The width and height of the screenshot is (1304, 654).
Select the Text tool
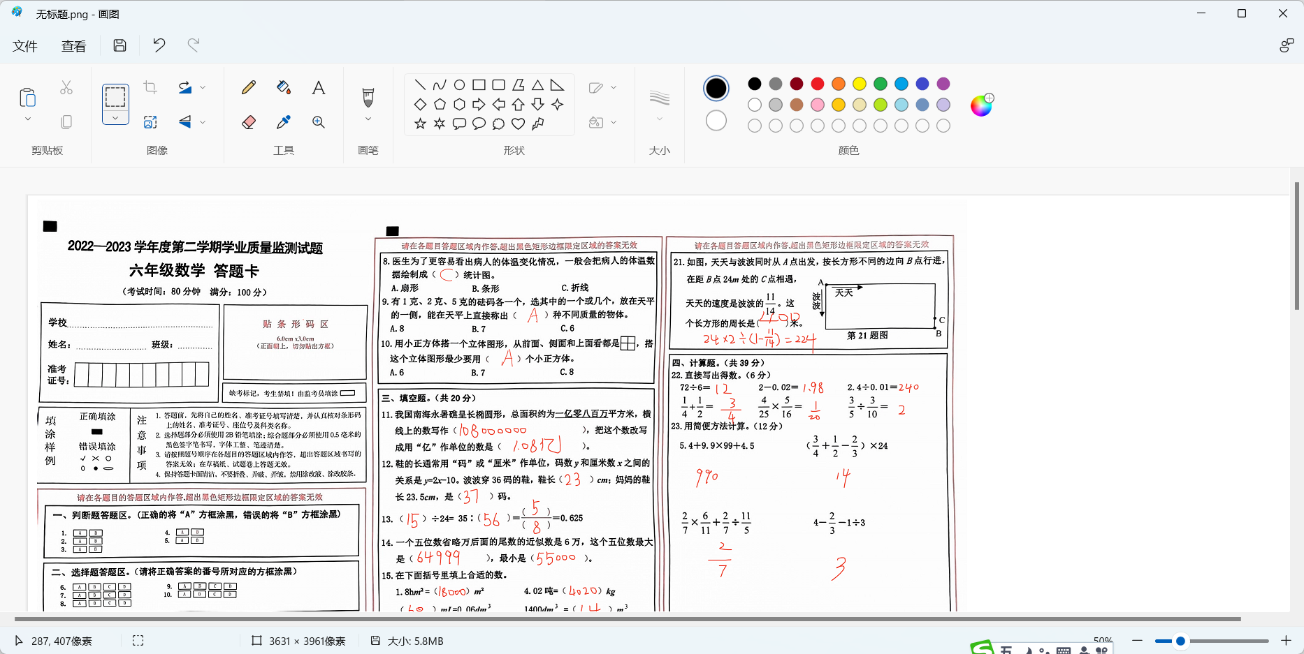point(318,87)
